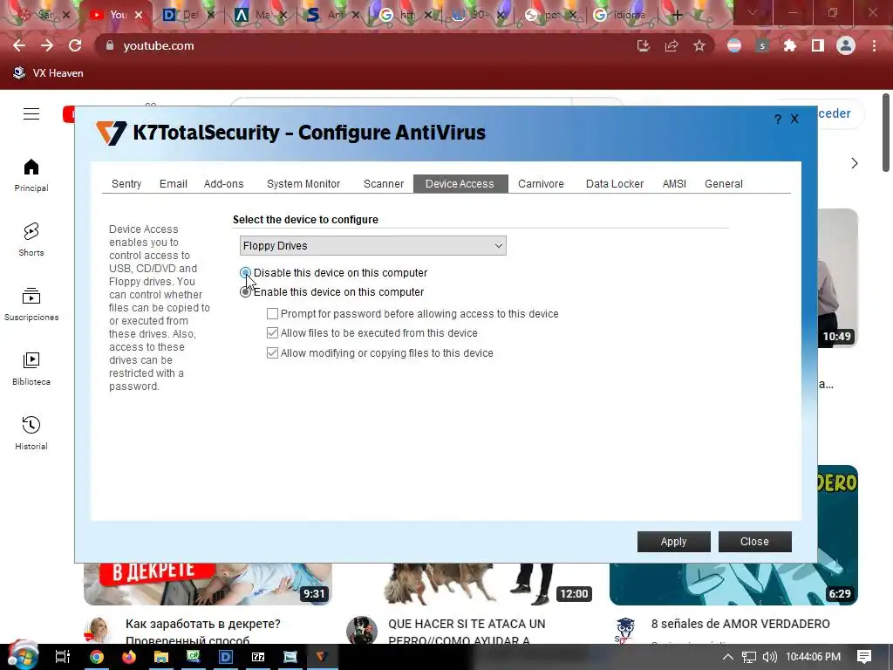Open the Chrome extensions puzzle icon
Screen dimensions: 893x670
pos(790,45)
